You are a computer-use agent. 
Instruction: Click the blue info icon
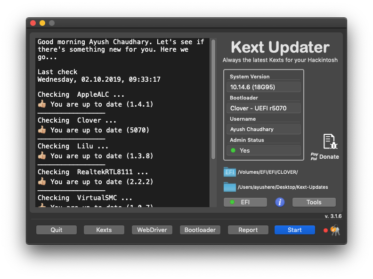coord(280,202)
